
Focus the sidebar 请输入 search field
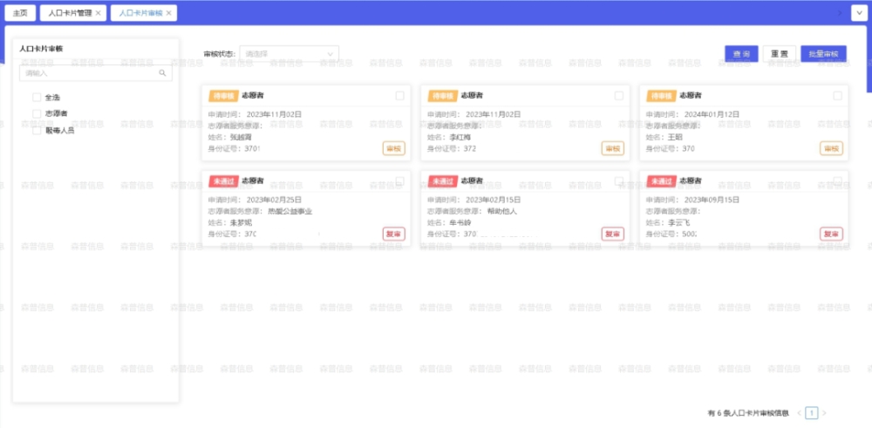[89, 74]
